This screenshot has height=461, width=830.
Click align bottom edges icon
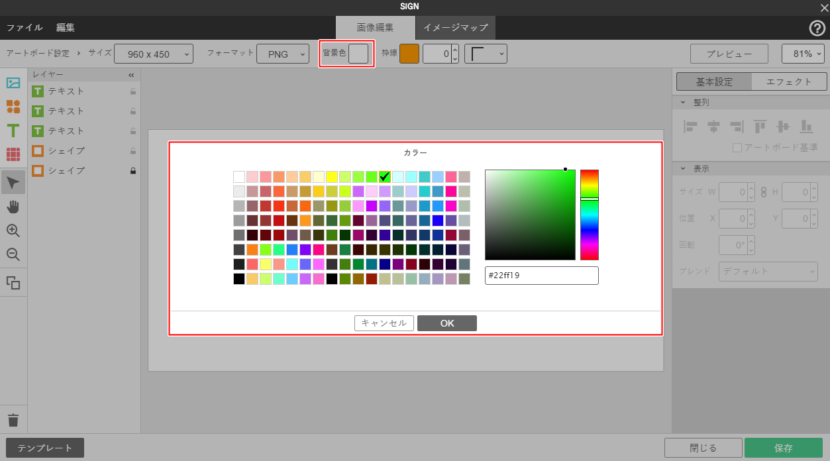click(x=806, y=126)
